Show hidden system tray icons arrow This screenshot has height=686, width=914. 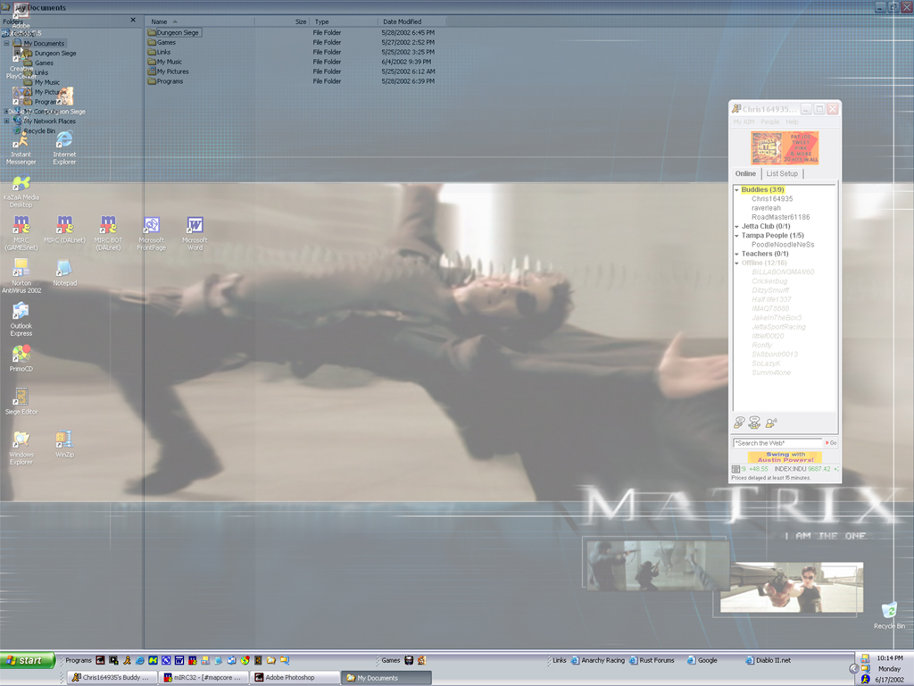click(x=854, y=668)
